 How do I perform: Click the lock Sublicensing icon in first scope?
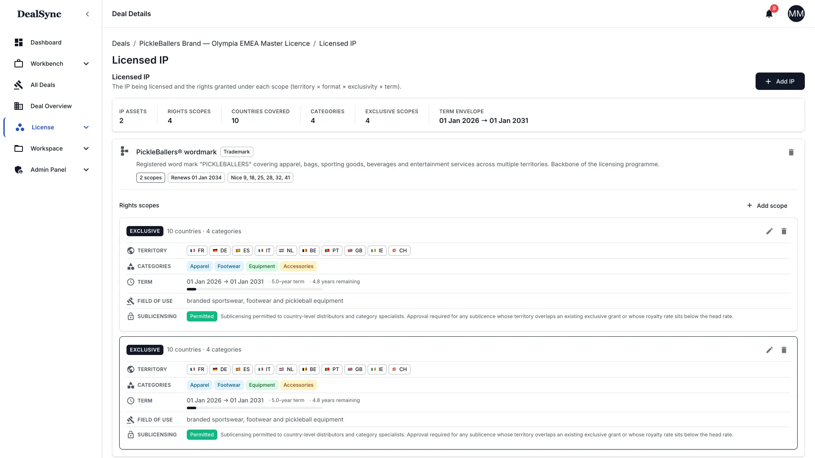click(131, 316)
